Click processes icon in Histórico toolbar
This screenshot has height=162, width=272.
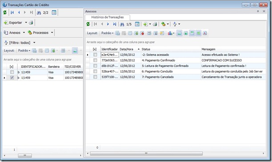coord(163,24)
